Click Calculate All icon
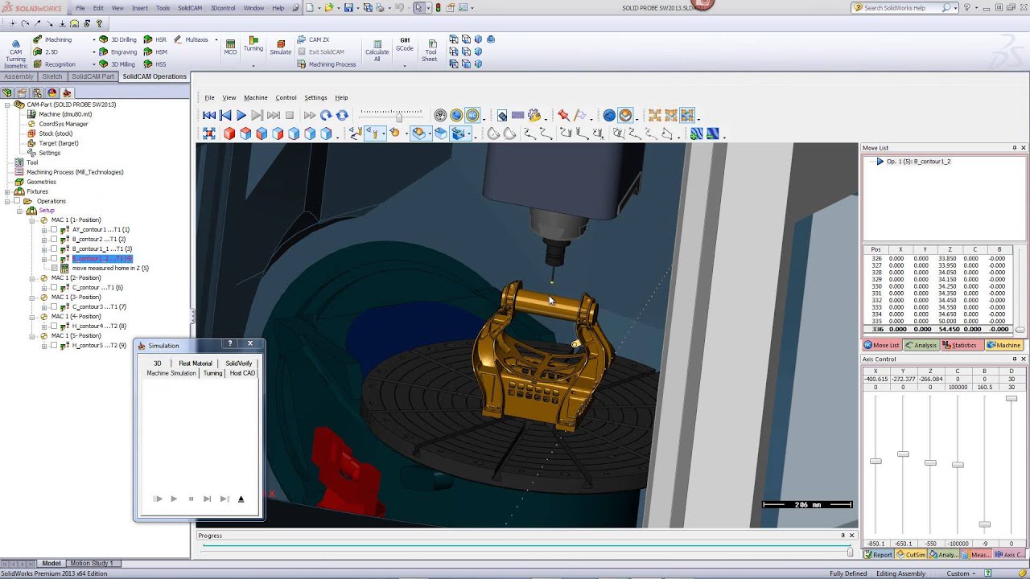This screenshot has height=579, width=1030. (377, 50)
